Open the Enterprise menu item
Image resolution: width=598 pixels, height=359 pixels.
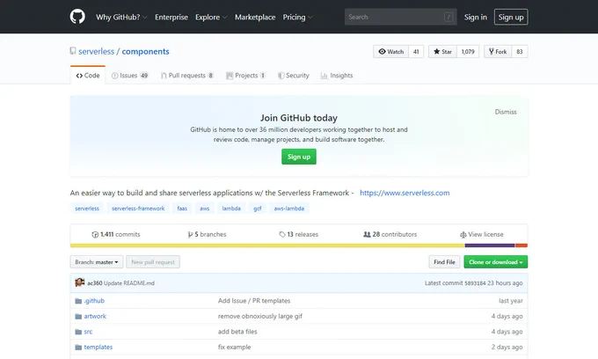171,18
